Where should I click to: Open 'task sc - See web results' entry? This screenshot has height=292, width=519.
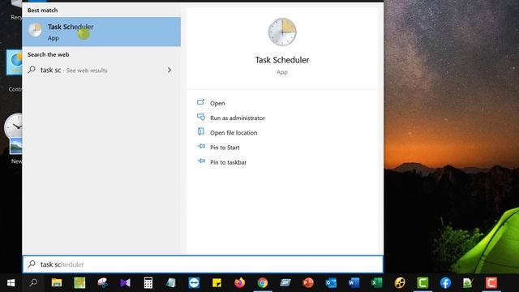click(x=101, y=71)
